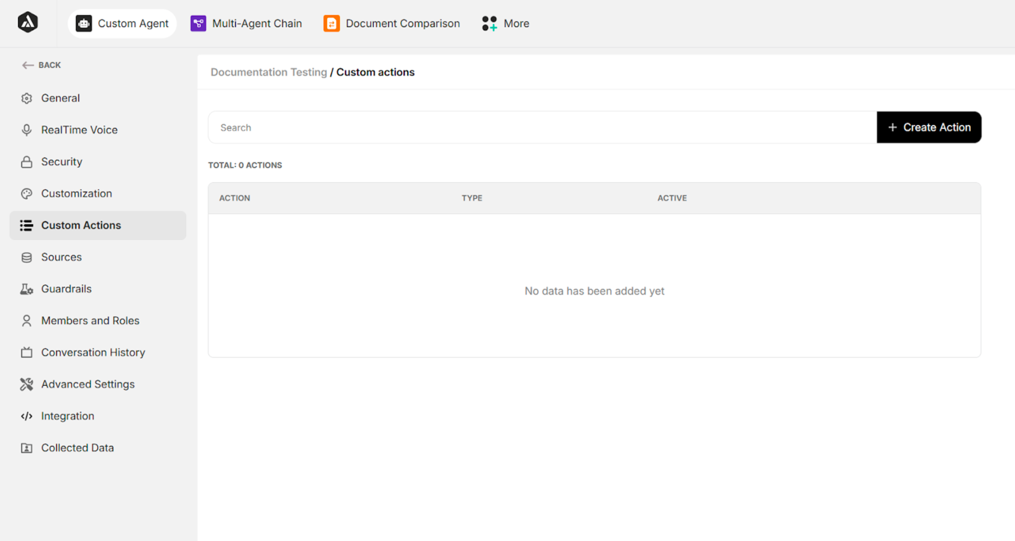Select Members and Roles in the sidebar
Image resolution: width=1015 pixels, height=541 pixels.
[x=90, y=321]
